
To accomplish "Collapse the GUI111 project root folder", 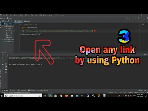I will click(x=2, y=24).
